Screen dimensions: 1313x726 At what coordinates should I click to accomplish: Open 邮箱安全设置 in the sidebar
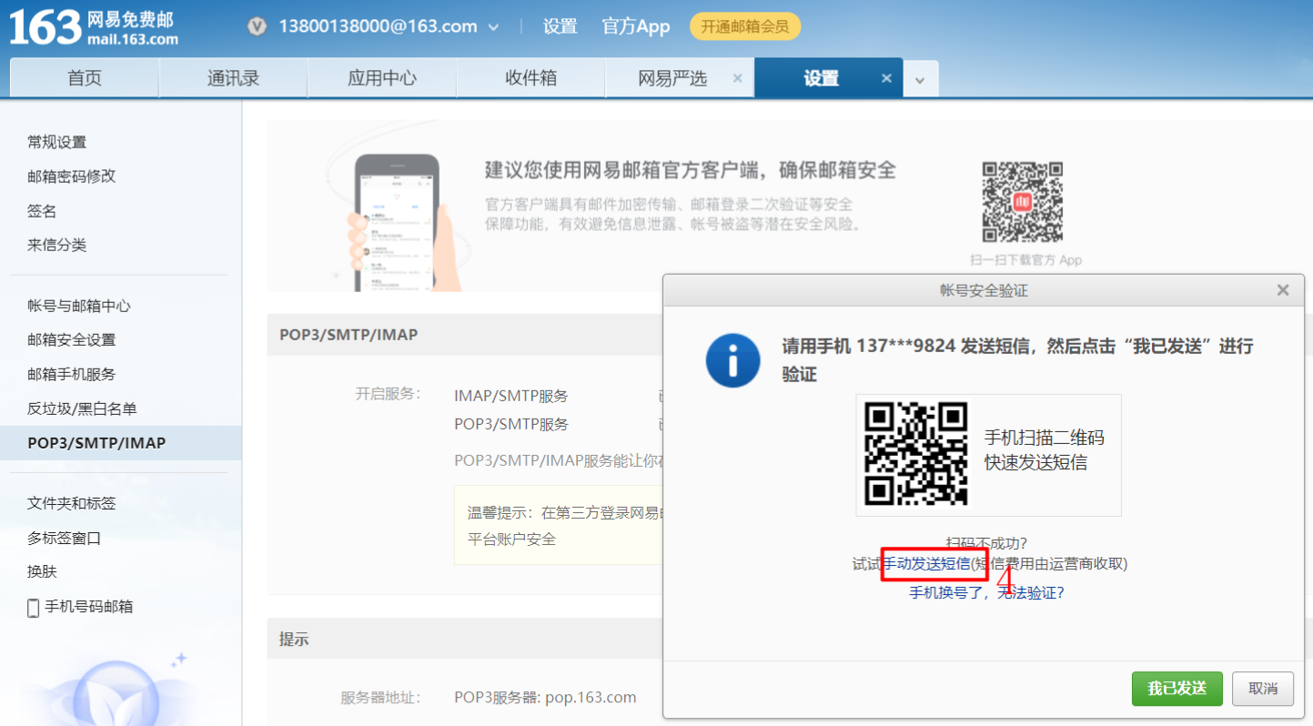point(72,339)
